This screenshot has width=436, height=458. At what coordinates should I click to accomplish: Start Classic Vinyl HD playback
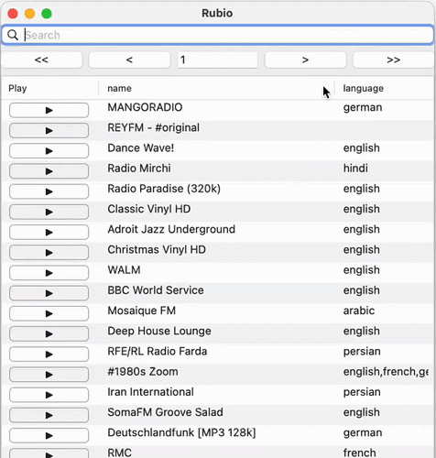pos(49,212)
